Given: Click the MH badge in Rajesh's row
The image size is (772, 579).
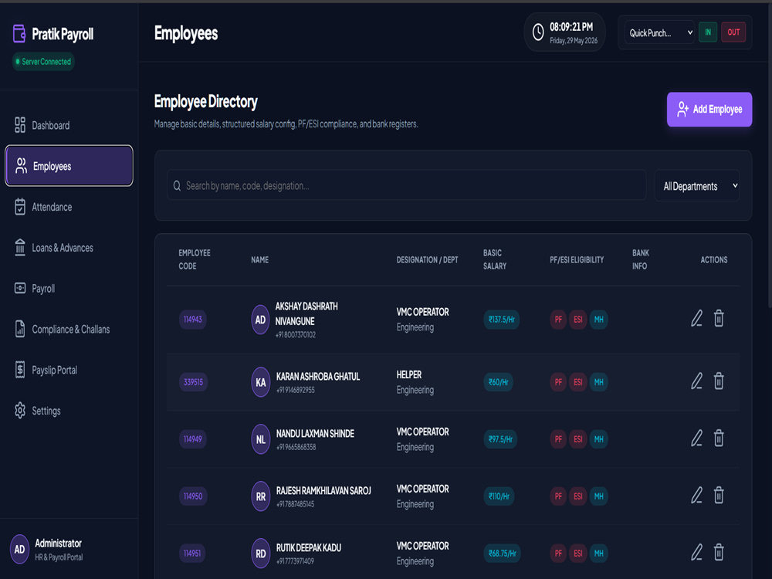Looking at the screenshot, I should (x=599, y=496).
